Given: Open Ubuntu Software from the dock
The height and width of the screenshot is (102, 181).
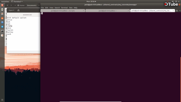Looking at the screenshot, I should click(x=2, y=18).
